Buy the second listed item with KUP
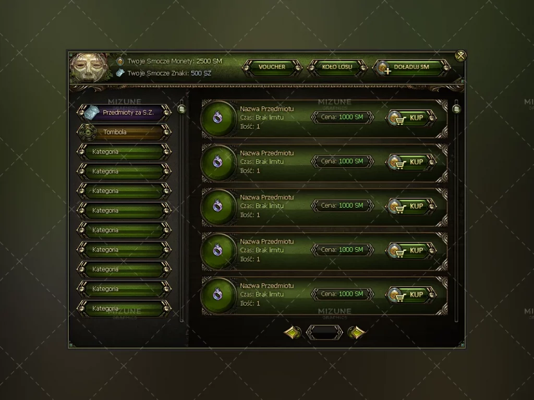The image size is (534, 400). (x=411, y=162)
